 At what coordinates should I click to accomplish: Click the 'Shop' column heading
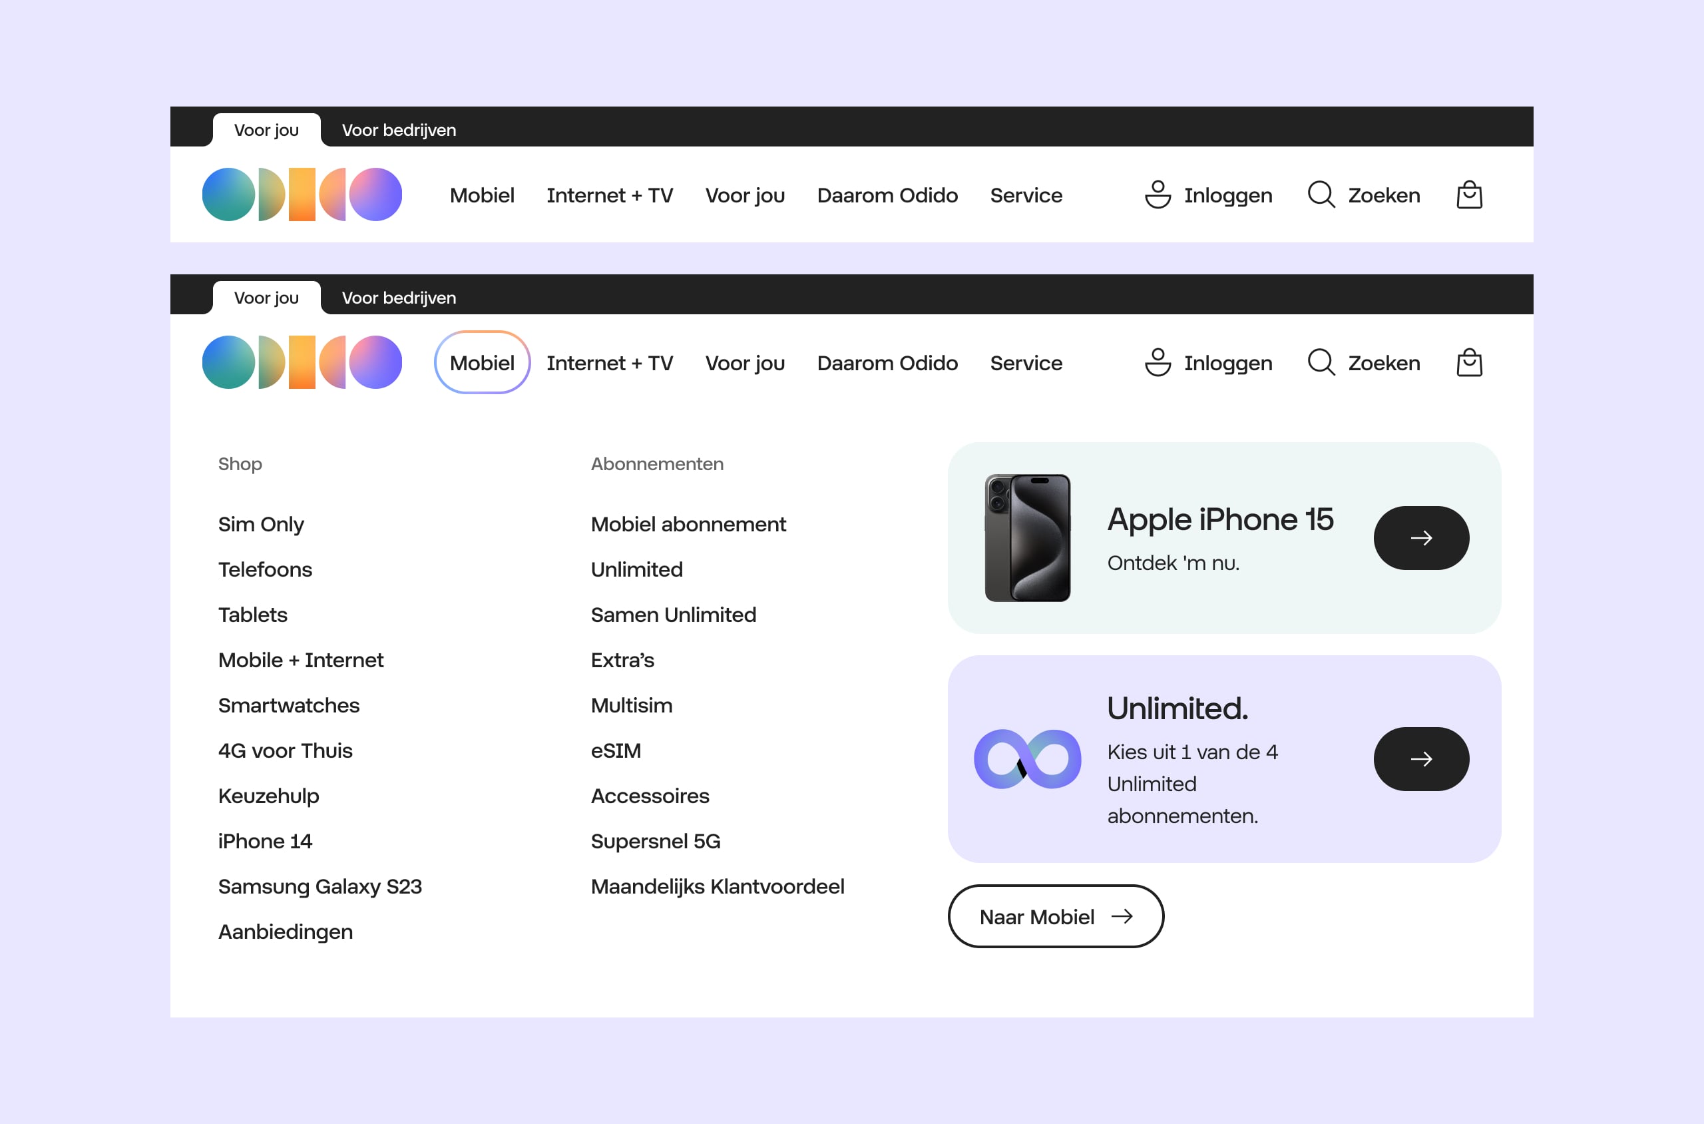[240, 464]
